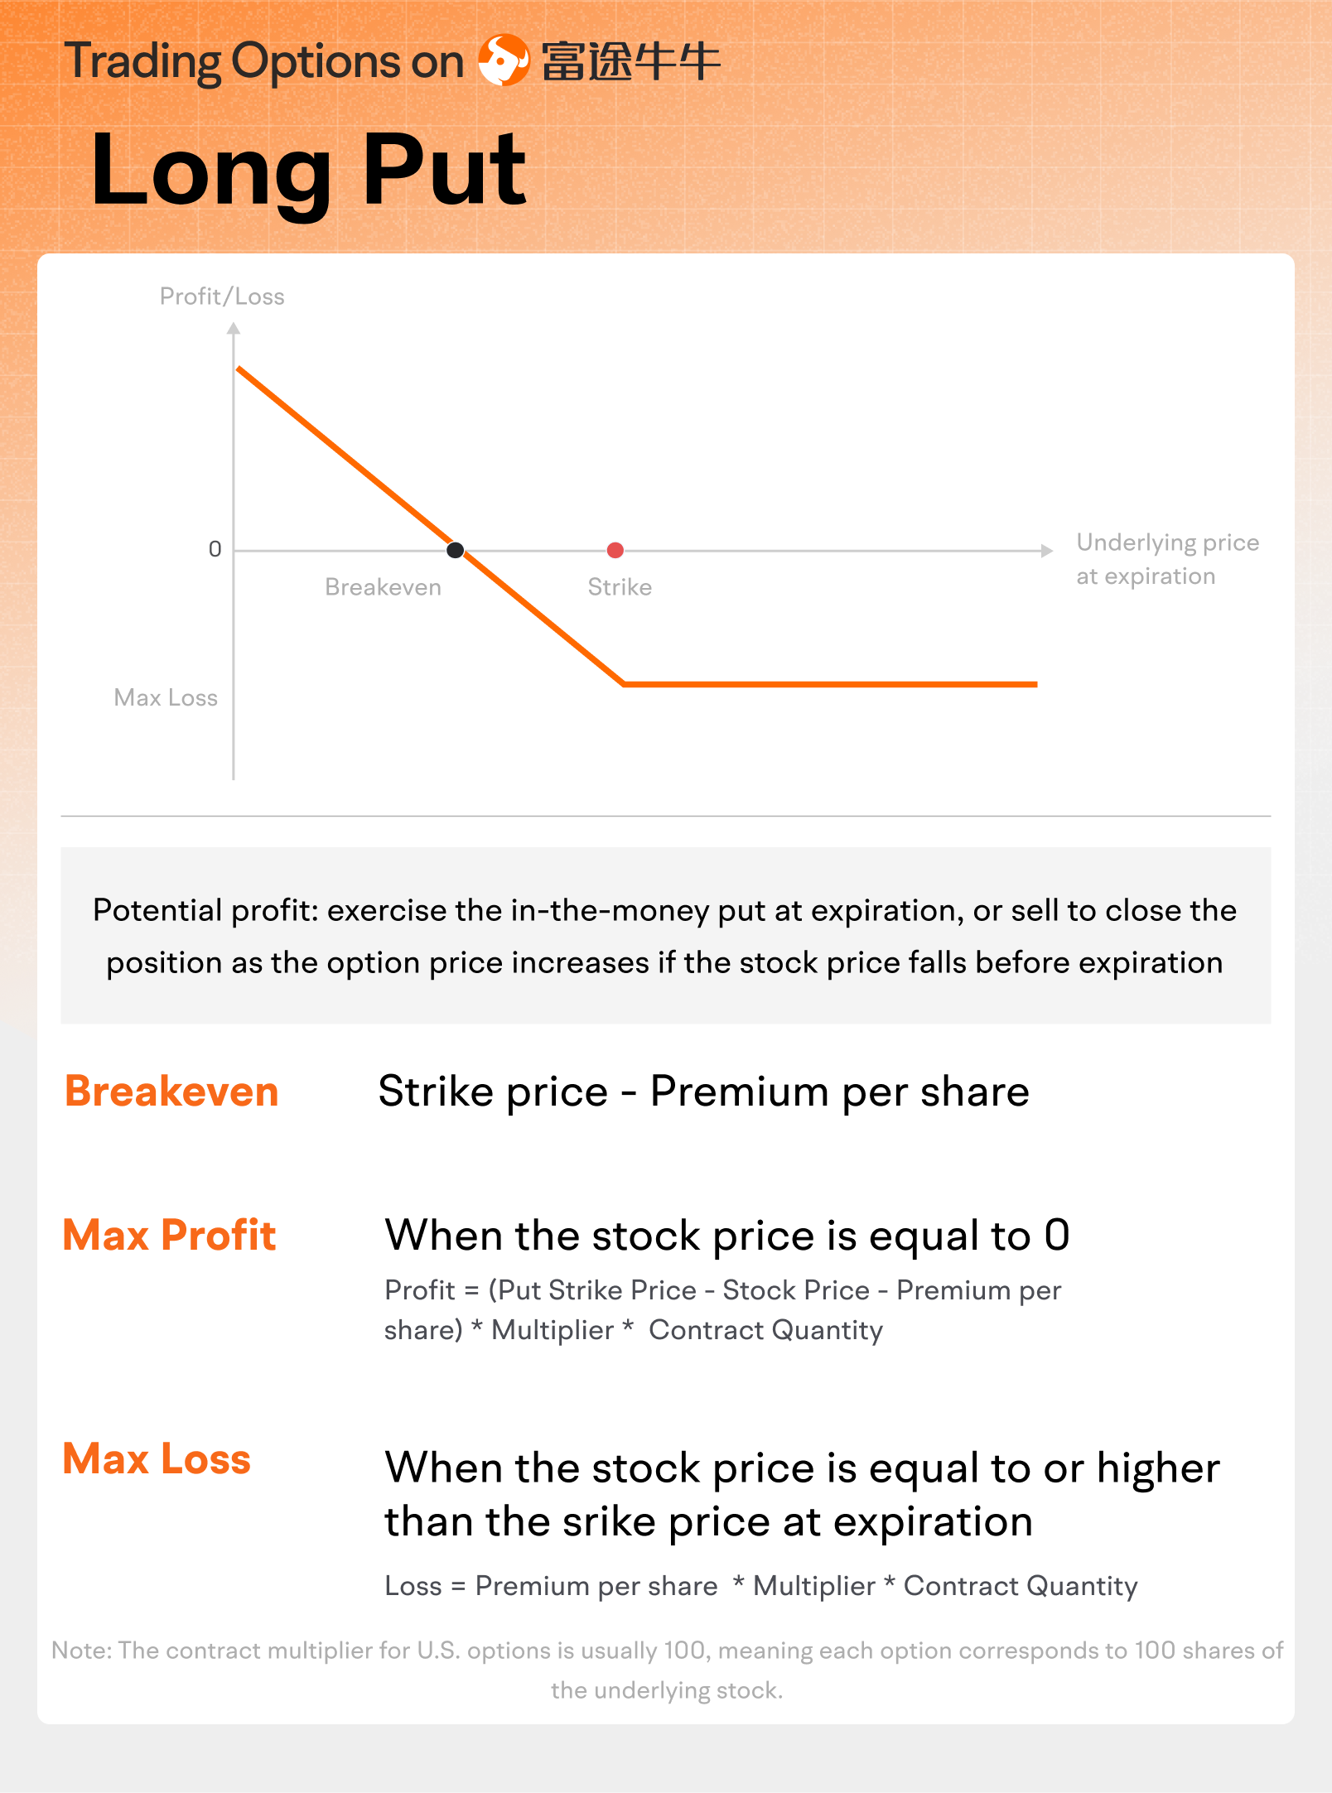Select the black Breakeven point on chart
This screenshot has width=1332, height=1793.
coord(455,550)
